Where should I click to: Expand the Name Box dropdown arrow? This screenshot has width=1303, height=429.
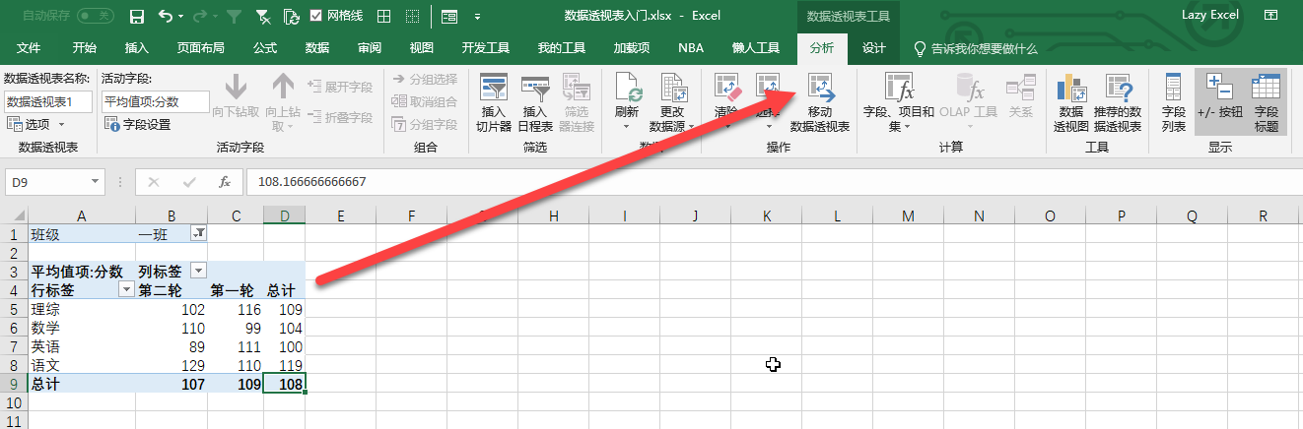tap(96, 182)
